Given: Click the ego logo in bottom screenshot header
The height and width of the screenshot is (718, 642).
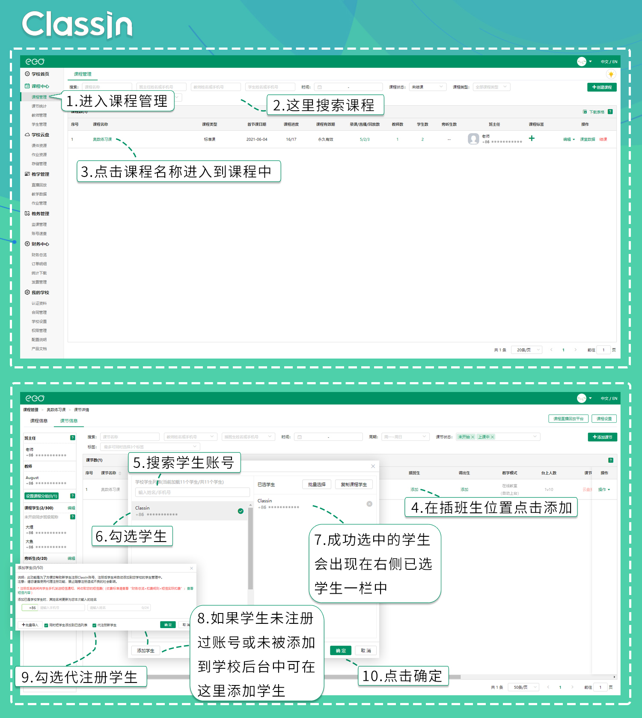Looking at the screenshot, I should 35,398.
